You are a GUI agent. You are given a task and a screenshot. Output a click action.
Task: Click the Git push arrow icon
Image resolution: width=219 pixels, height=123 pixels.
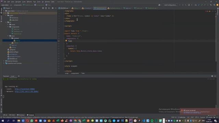coord(205,5)
